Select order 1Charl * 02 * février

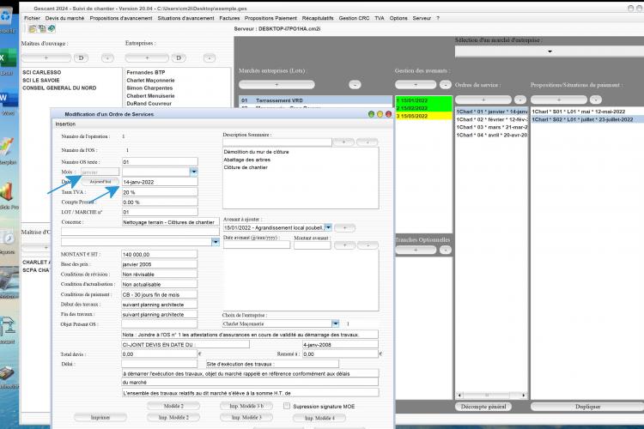492,119
